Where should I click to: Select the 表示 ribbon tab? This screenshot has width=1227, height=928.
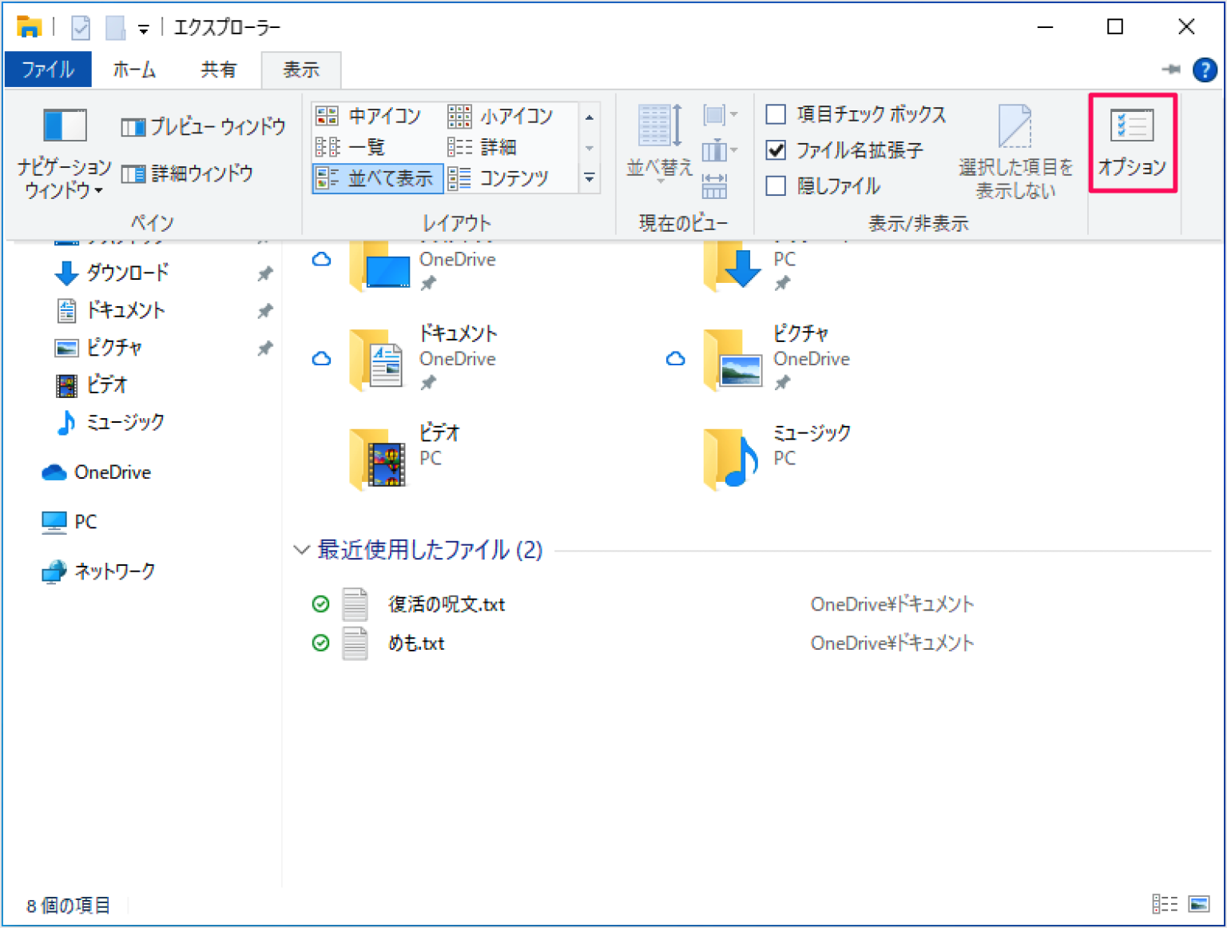click(x=301, y=70)
